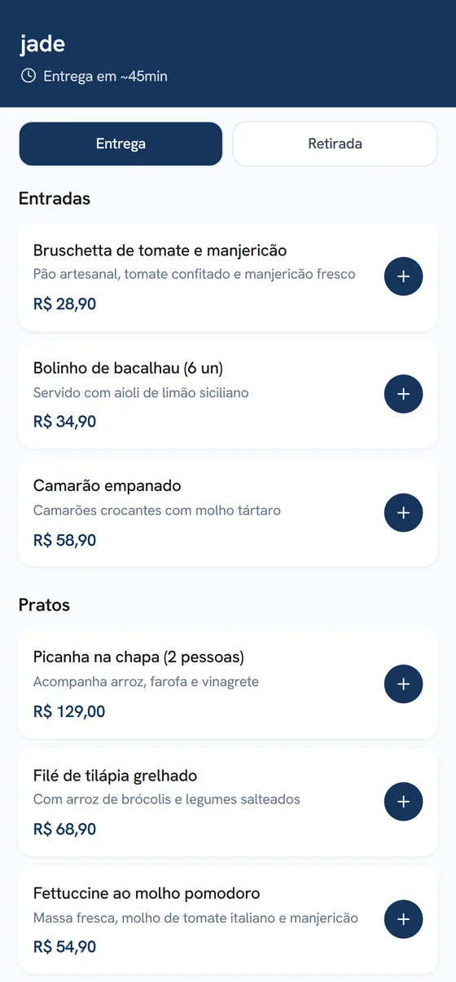Add Fettuccine ao molho pomodoro plus icon
456x982 pixels.
coord(403,920)
